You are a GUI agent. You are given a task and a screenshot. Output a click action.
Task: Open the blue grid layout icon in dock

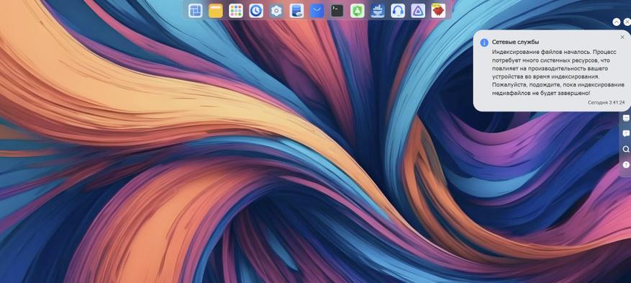coord(196,11)
